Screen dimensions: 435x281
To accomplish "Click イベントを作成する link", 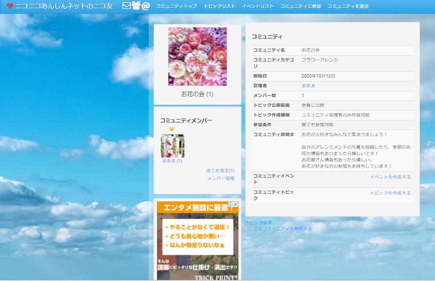I will (x=390, y=177).
